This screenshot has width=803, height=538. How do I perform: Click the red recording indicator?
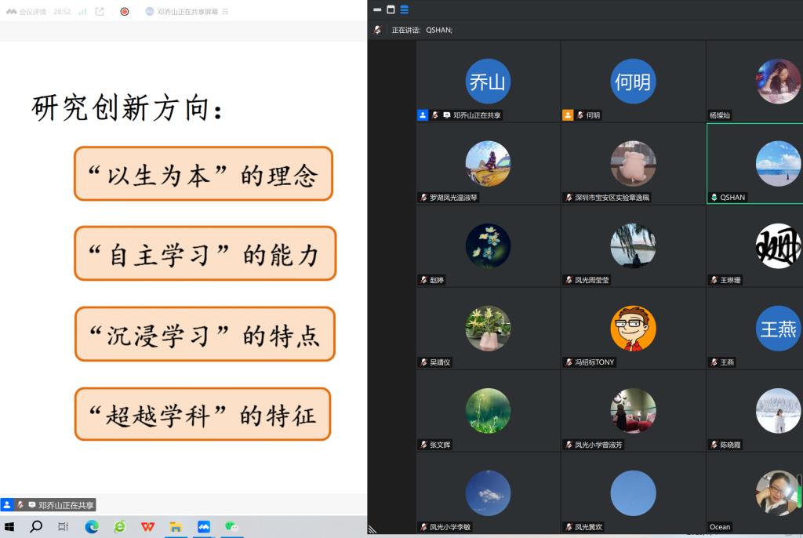125,11
